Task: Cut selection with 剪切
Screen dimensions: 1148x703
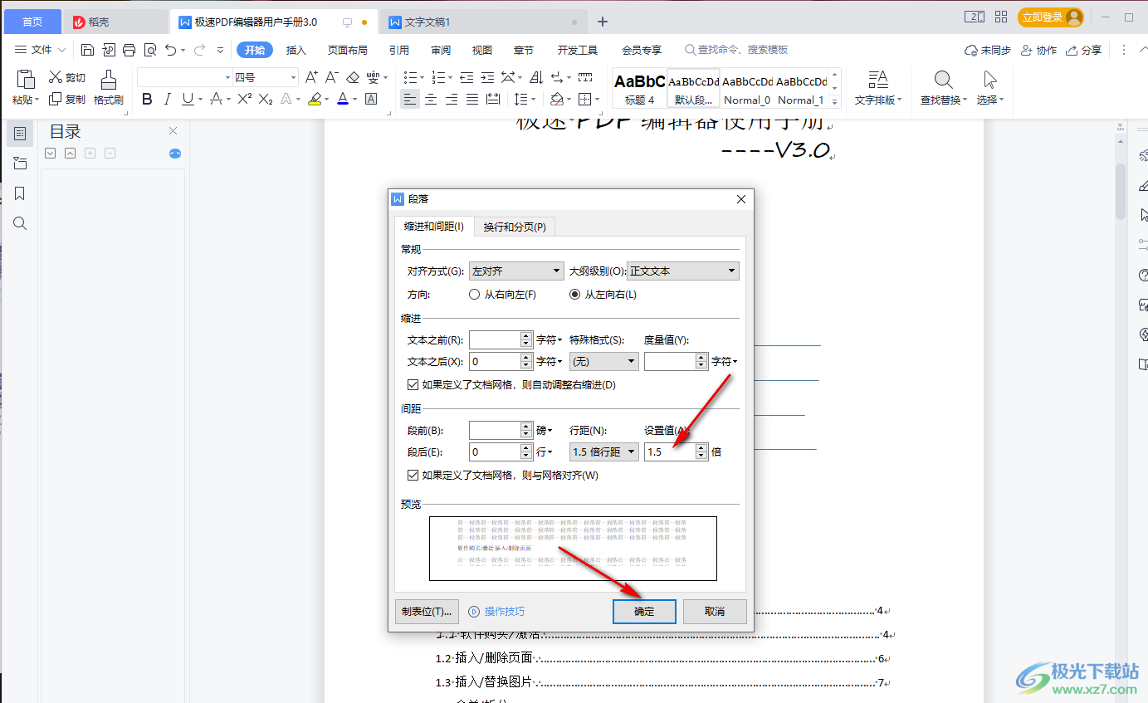Action: (66, 77)
